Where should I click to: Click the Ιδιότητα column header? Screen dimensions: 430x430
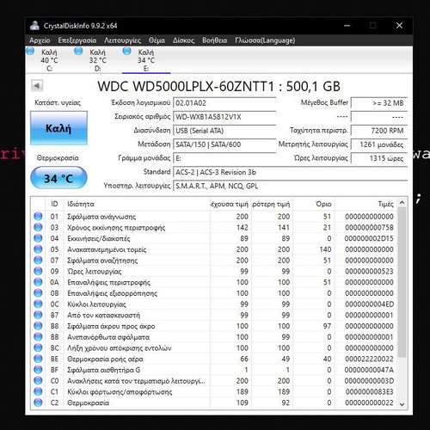(137, 204)
